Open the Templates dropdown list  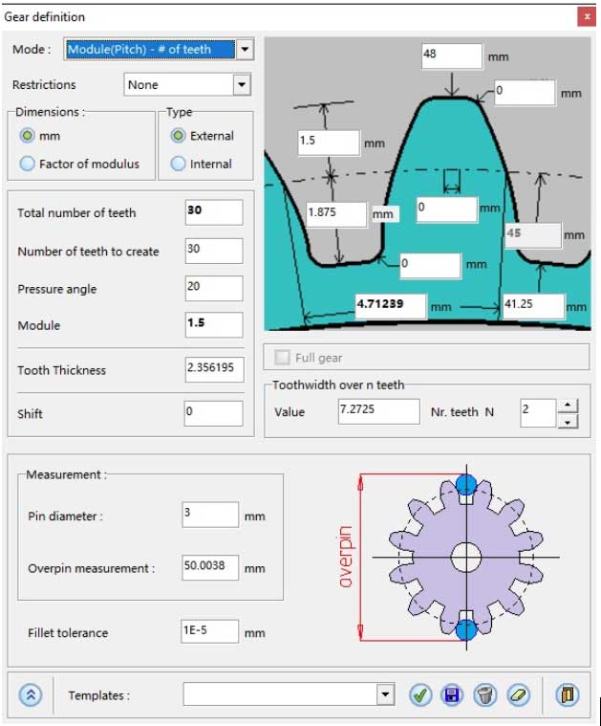tap(385, 695)
